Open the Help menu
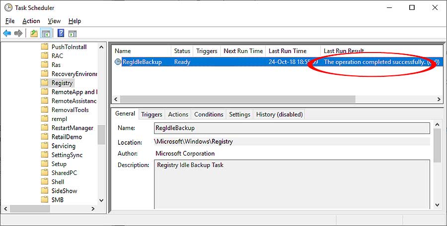Viewport: 447px width, 226px height. [74, 21]
